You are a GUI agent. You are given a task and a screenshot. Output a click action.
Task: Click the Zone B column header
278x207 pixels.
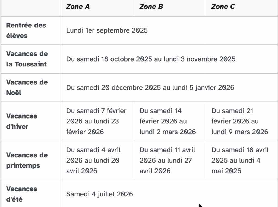pyautogui.click(x=151, y=7)
